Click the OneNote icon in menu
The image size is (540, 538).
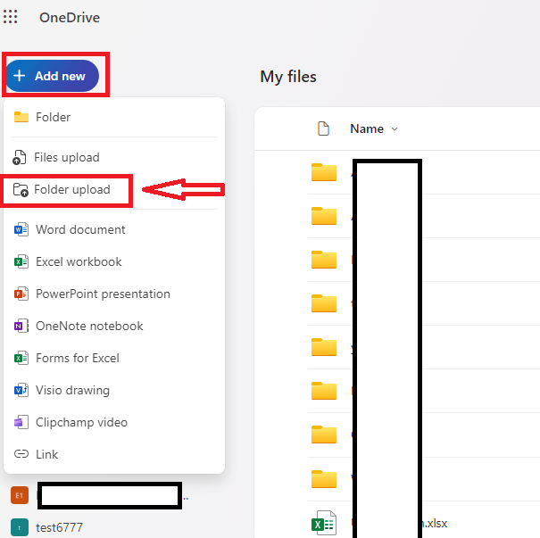(x=21, y=326)
